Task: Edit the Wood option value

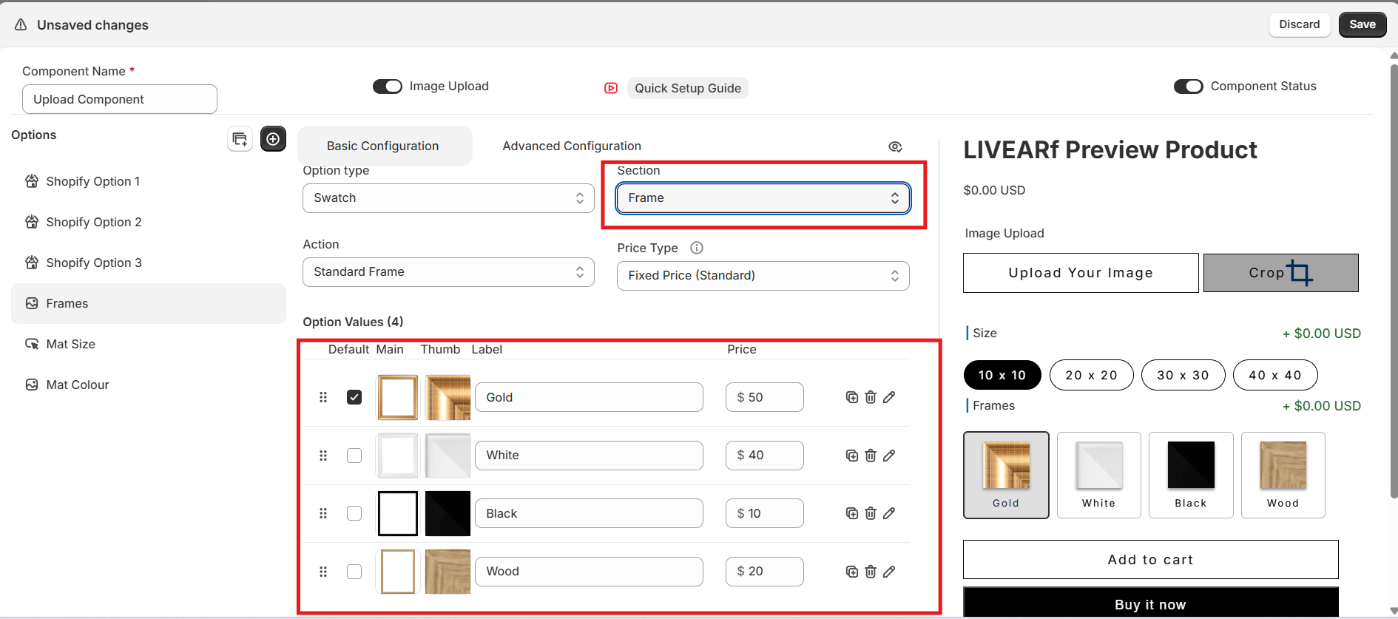Action: 889,572
